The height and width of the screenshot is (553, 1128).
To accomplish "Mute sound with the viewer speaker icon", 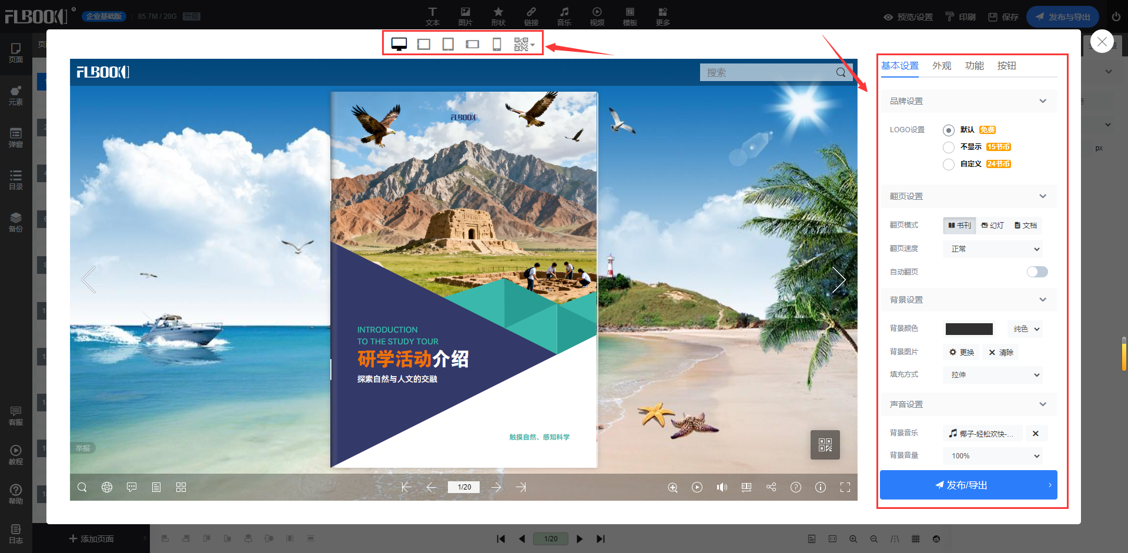I will pyautogui.click(x=722, y=487).
